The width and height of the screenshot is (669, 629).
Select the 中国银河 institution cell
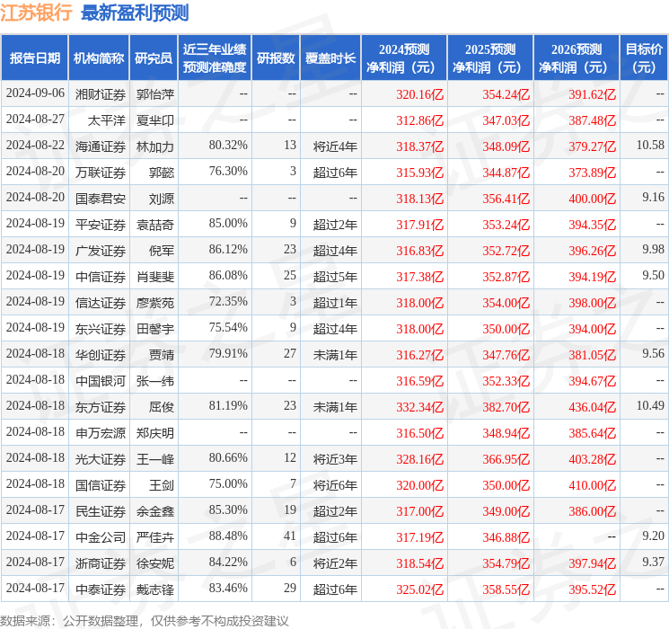tap(101, 381)
